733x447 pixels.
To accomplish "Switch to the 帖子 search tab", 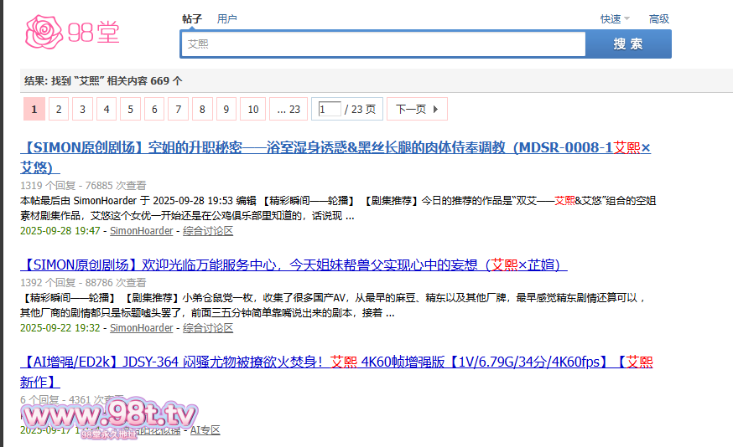I will 192,18.
